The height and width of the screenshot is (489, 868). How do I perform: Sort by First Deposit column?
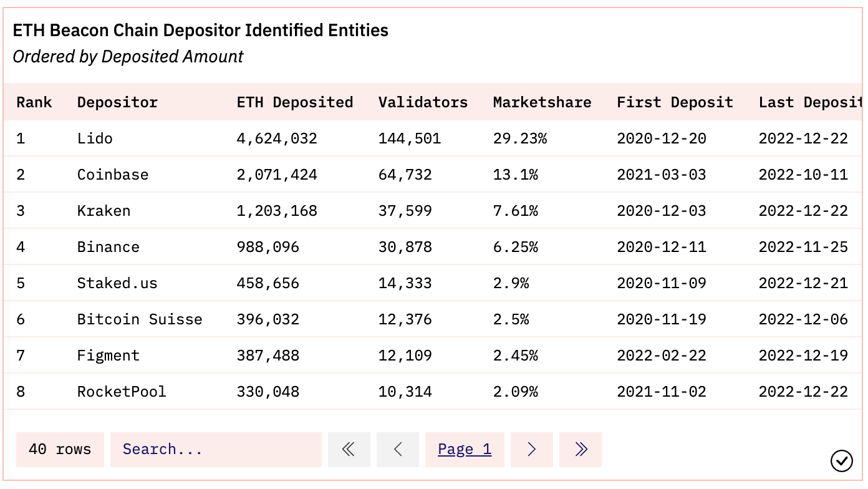click(x=675, y=102)
